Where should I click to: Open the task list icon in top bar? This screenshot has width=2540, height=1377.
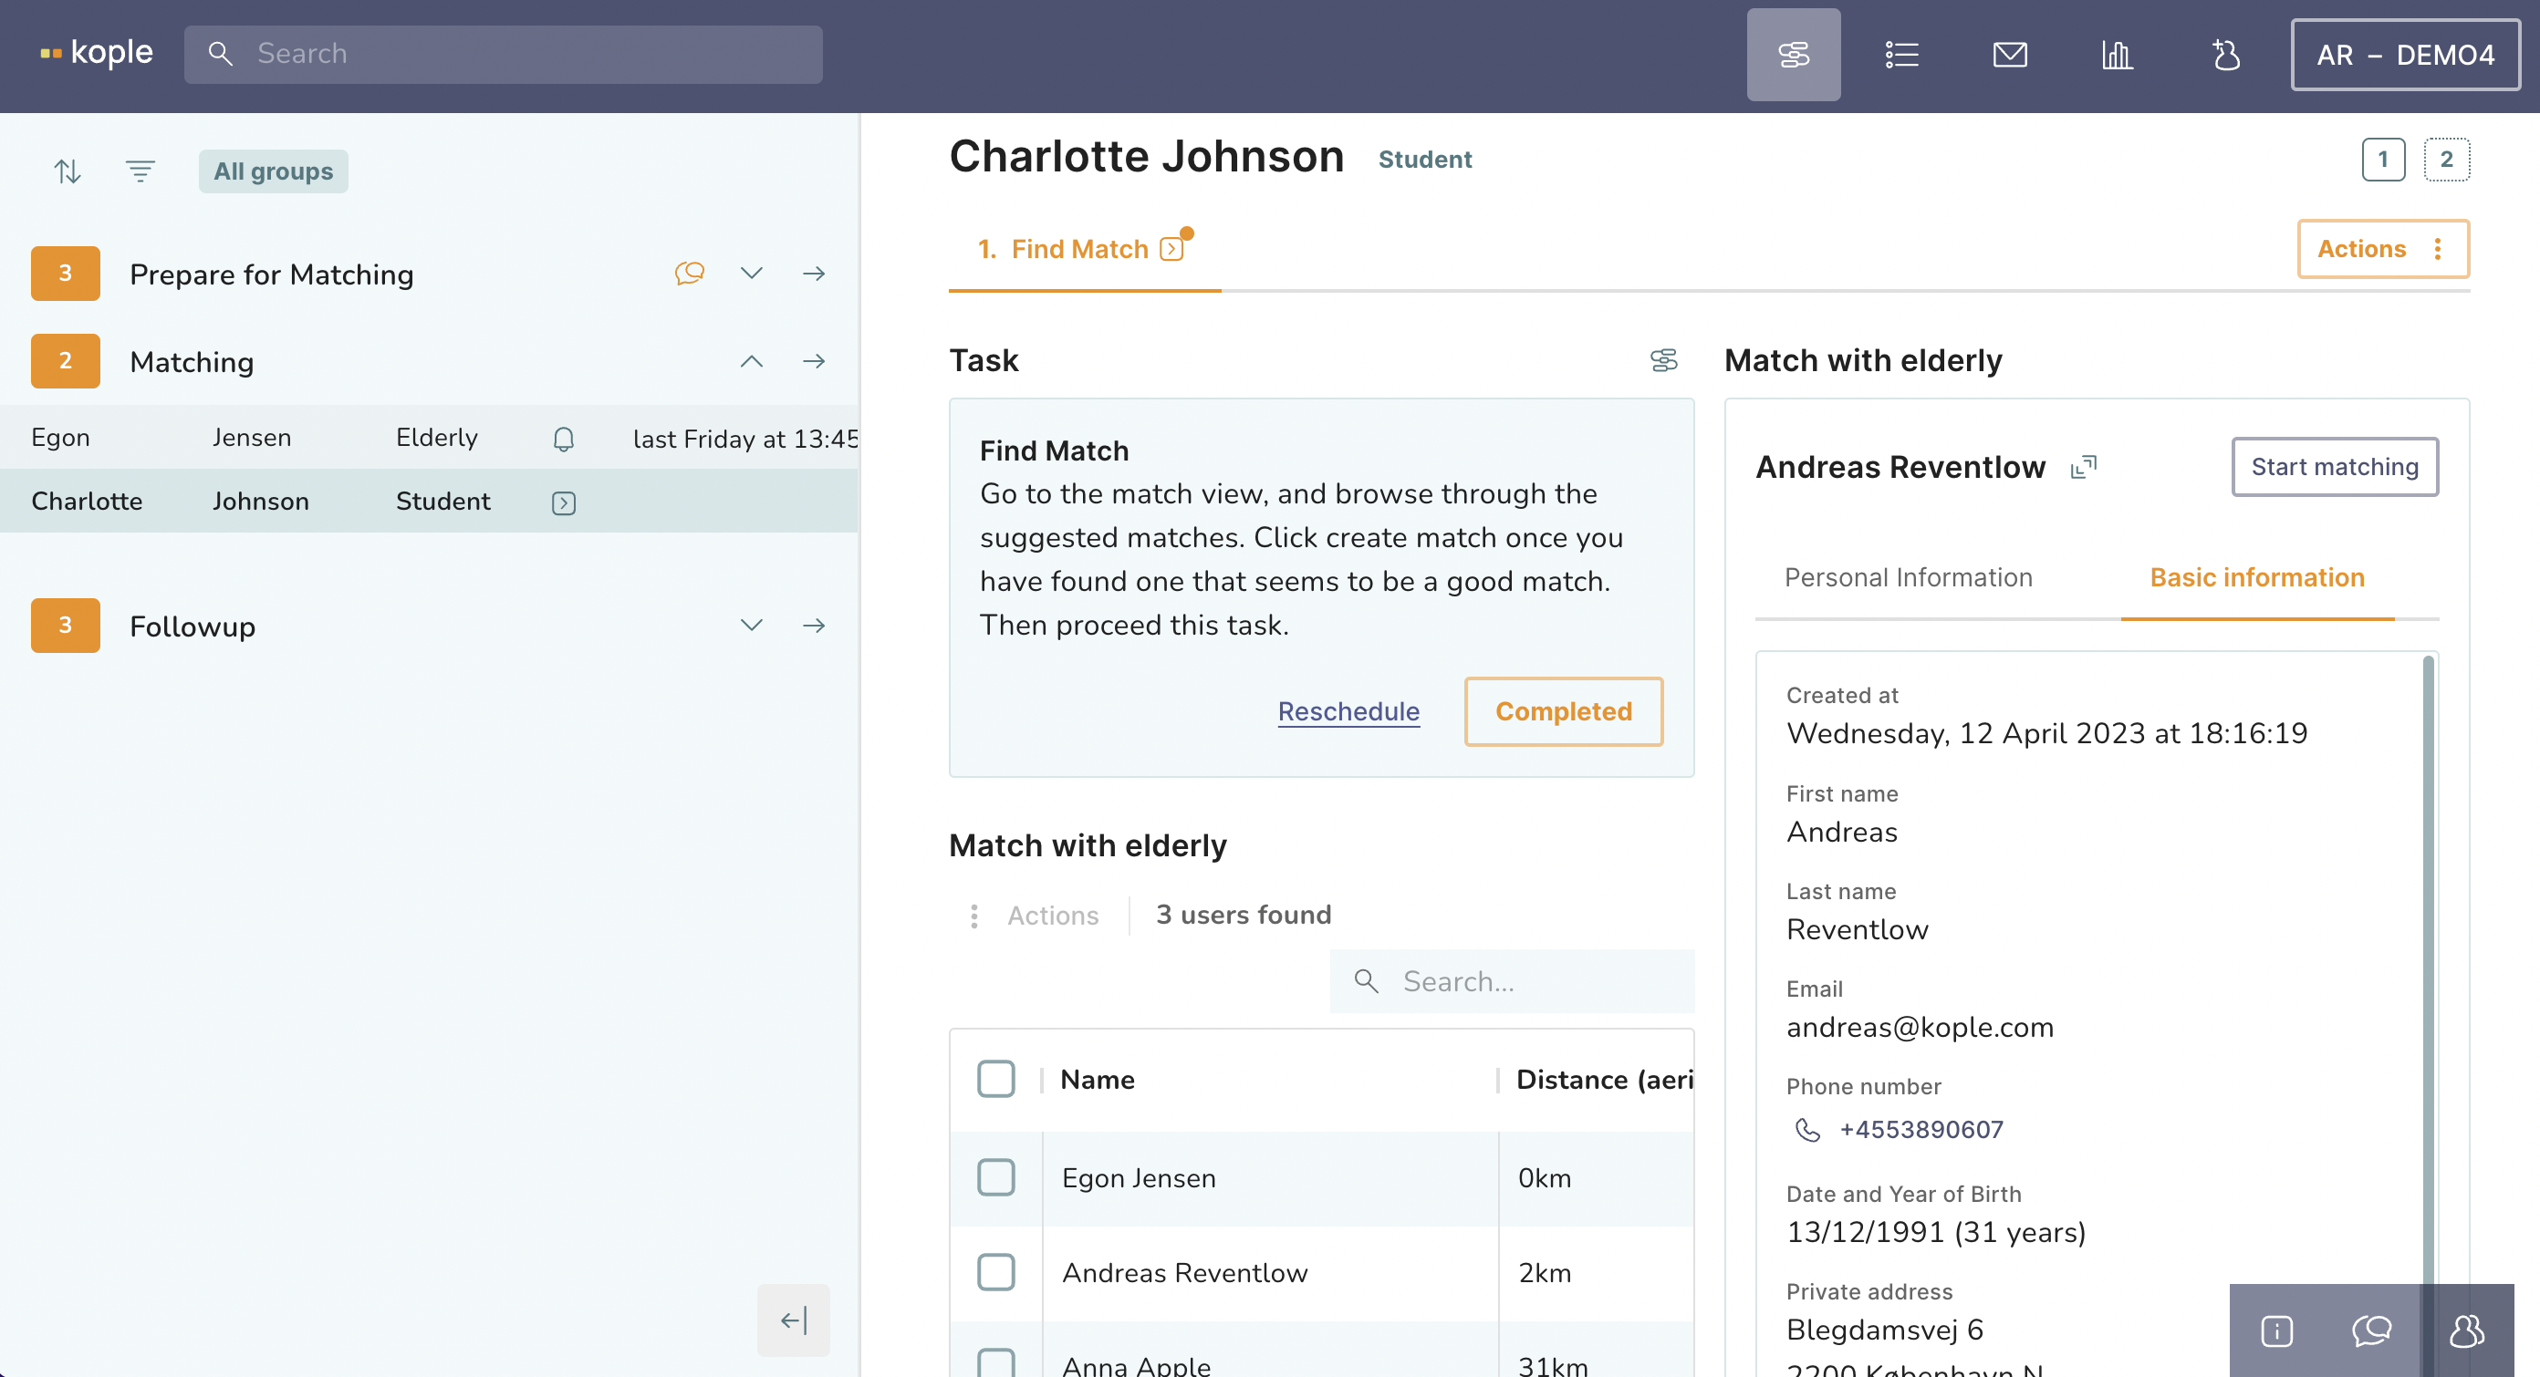(1902, 54)
